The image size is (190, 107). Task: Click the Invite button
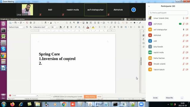155,98
